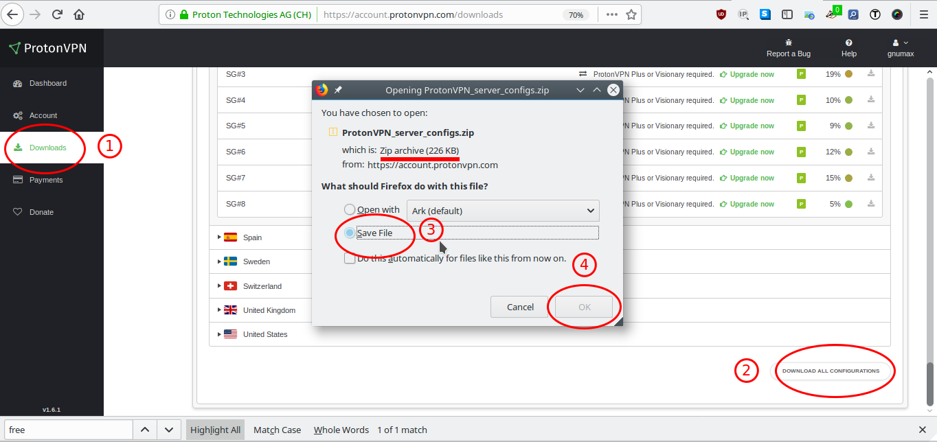Click Upgrade now link for SG#5
Screen dimensions: 937x442
click(747, 126)
